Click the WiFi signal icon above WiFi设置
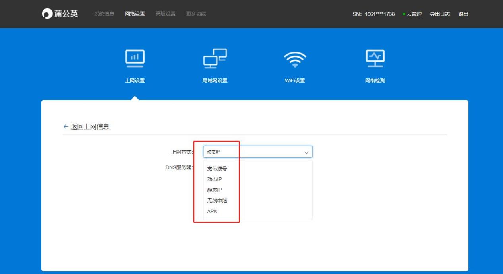 [x=295, y=60]
